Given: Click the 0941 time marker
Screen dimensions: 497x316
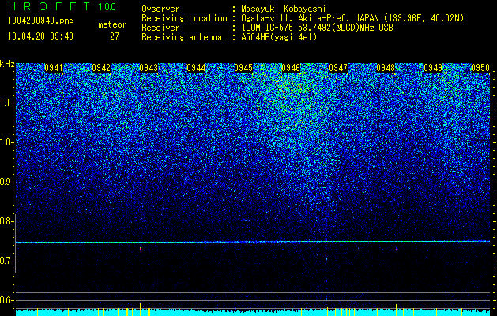Looking at the screenshot, I should coord(54,68).
